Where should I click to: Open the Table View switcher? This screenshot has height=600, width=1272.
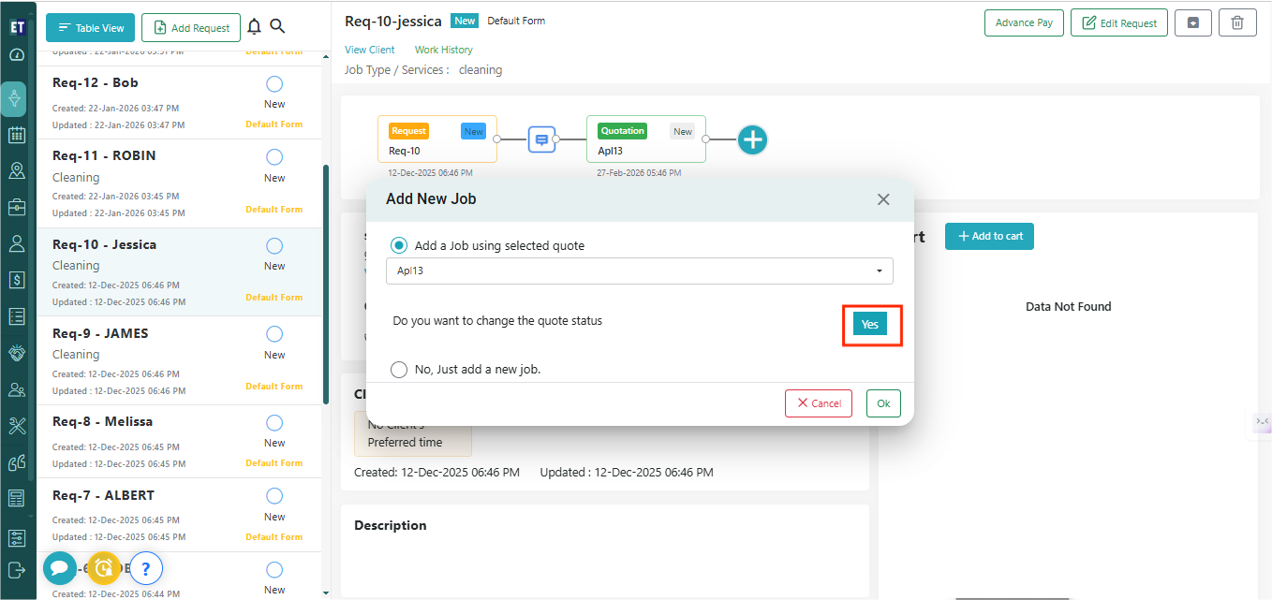(x=91, y=28)
